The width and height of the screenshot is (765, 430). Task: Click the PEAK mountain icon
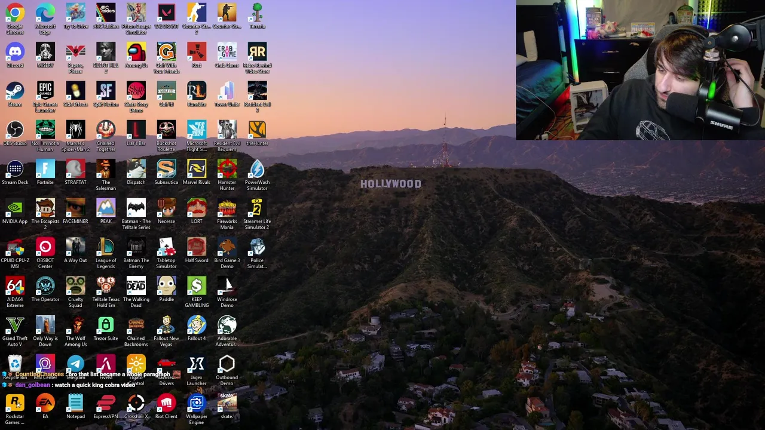click(x=106, y=208)
